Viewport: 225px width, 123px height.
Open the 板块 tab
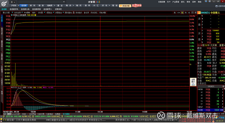(32, 6)
